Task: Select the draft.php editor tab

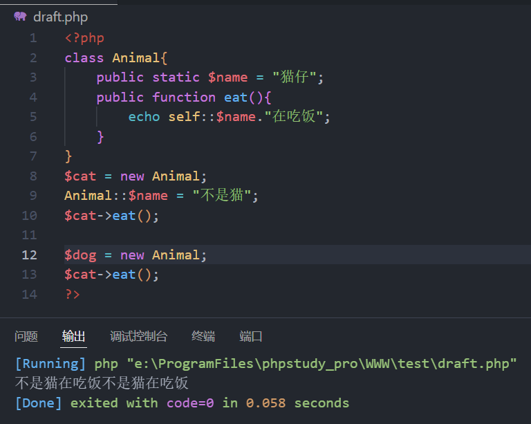Action: 59,17
